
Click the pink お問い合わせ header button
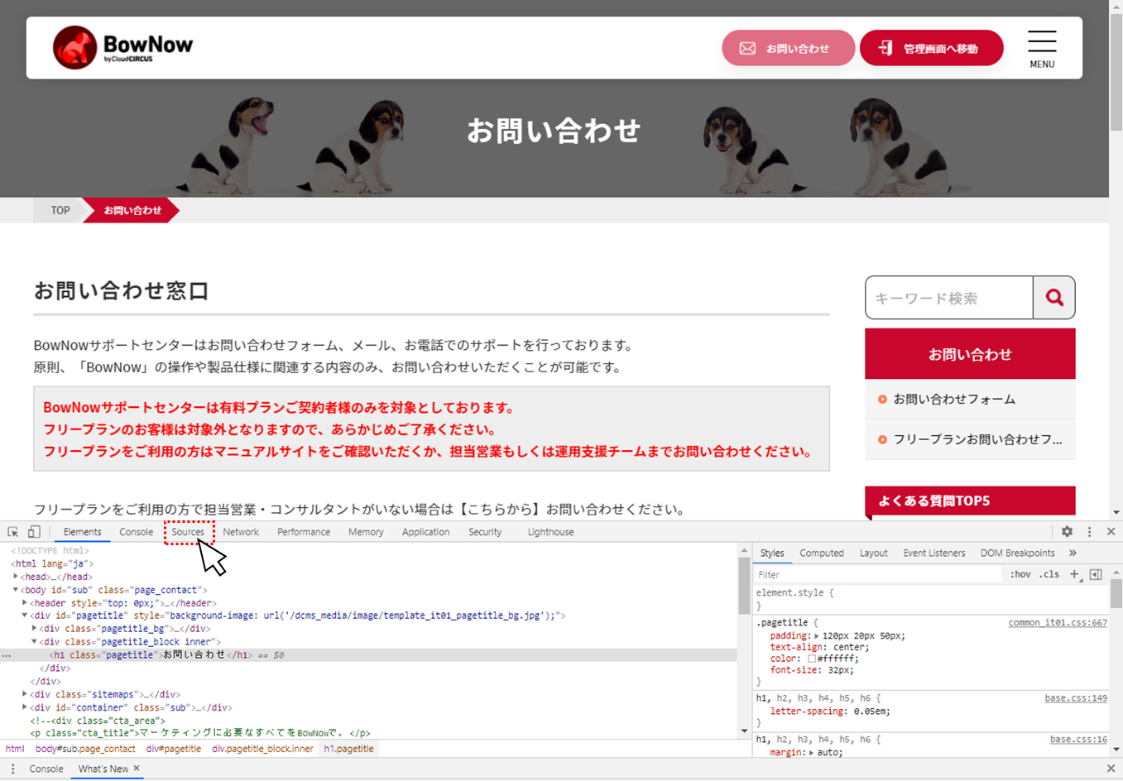pos(788,48)
